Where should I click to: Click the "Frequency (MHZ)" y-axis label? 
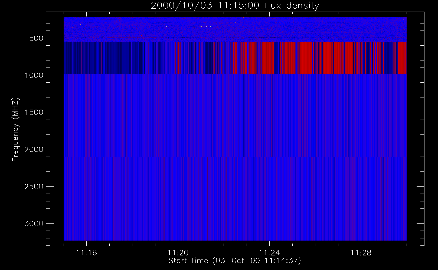(x=15, y=130)
